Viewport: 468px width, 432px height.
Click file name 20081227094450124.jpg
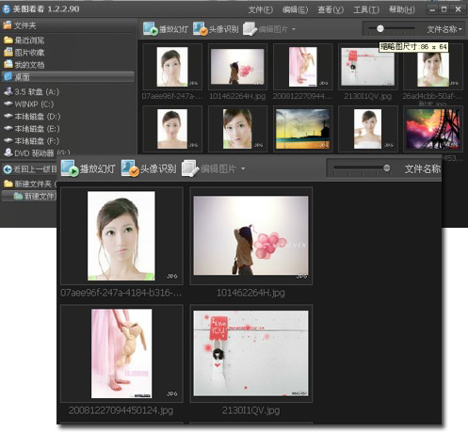click(121, 410)
